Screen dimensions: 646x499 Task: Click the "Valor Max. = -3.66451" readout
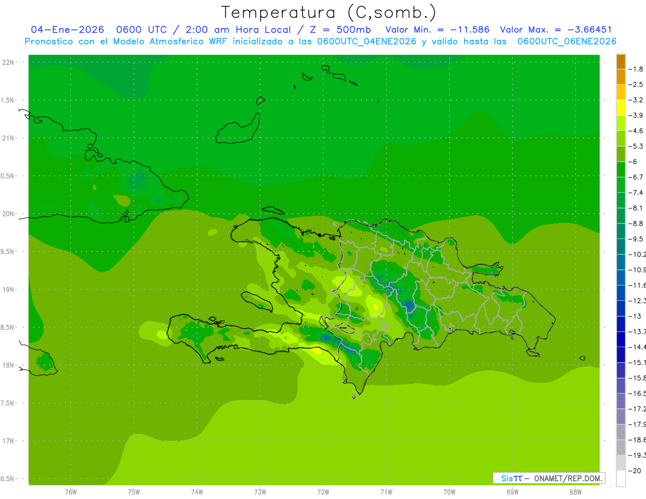coord(556,30)
